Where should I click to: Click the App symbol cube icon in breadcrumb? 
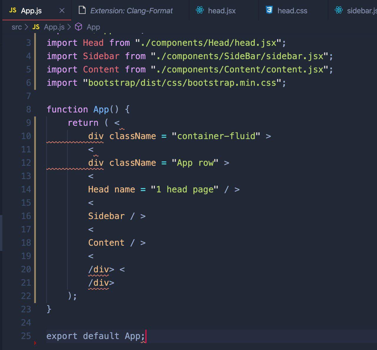[79, 27]
